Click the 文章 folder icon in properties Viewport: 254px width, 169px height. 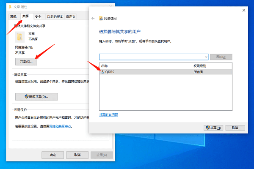[x=19, y=37]
